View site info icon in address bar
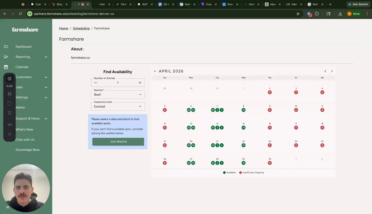The height and width of the screenshot is (214, 372). [x=29, y=14]
